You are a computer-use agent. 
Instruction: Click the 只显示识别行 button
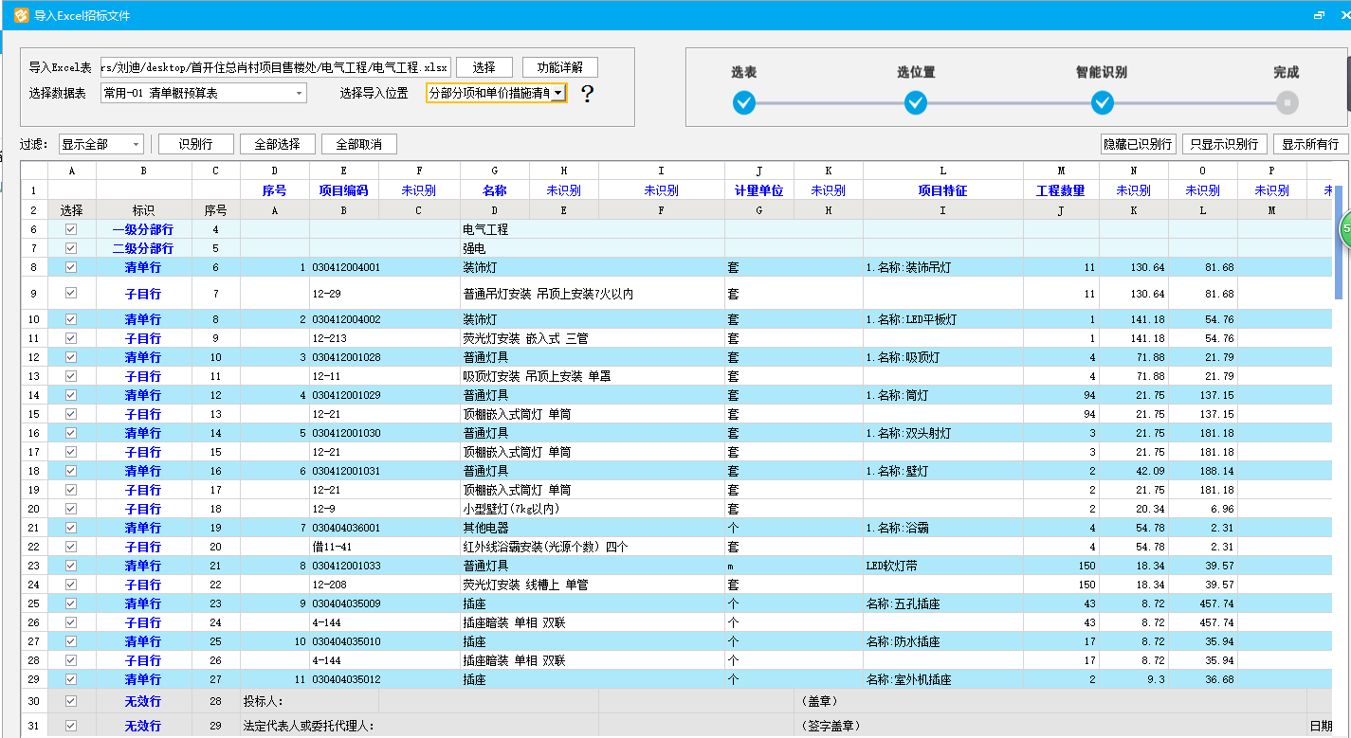1224,144
